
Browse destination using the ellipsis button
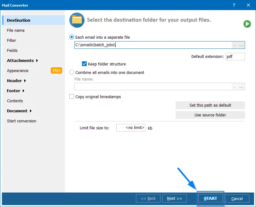241,45
